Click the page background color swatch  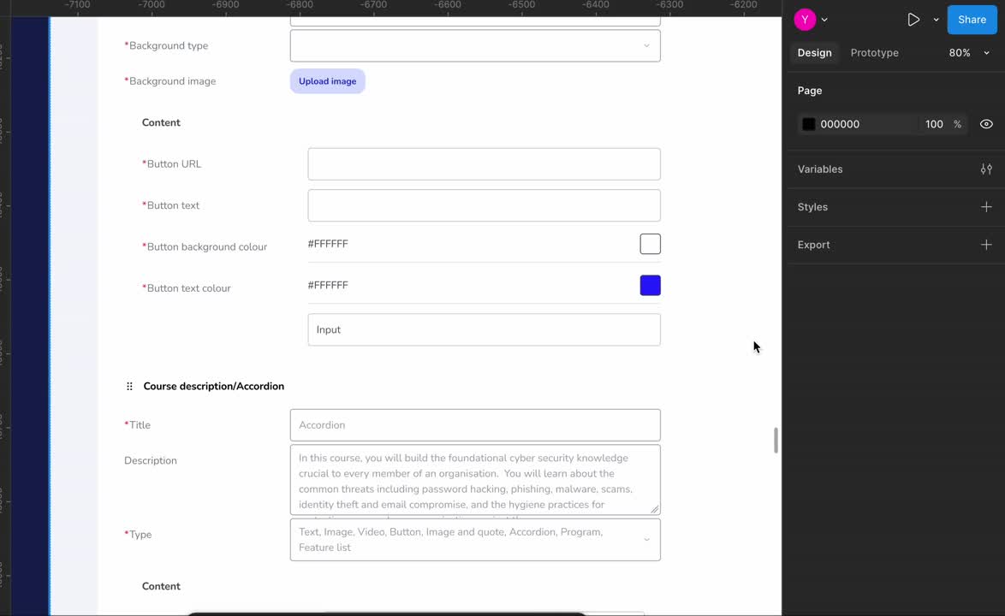click(809, 124)
